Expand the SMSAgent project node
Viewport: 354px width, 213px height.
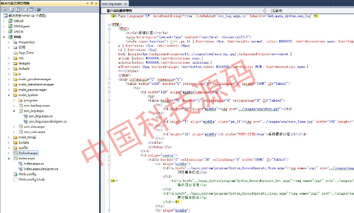point(4,26)
